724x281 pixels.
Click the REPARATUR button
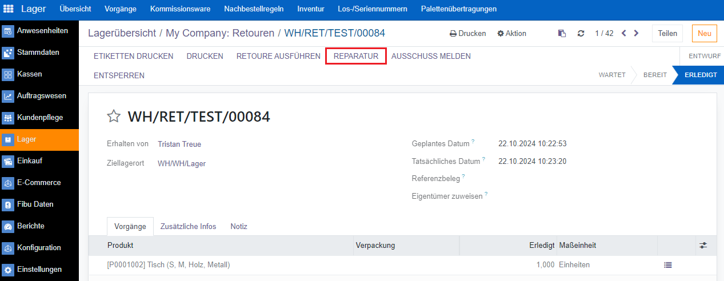coord(356,56)
